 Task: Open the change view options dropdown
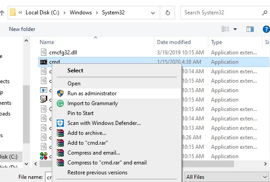coord(235,29)
